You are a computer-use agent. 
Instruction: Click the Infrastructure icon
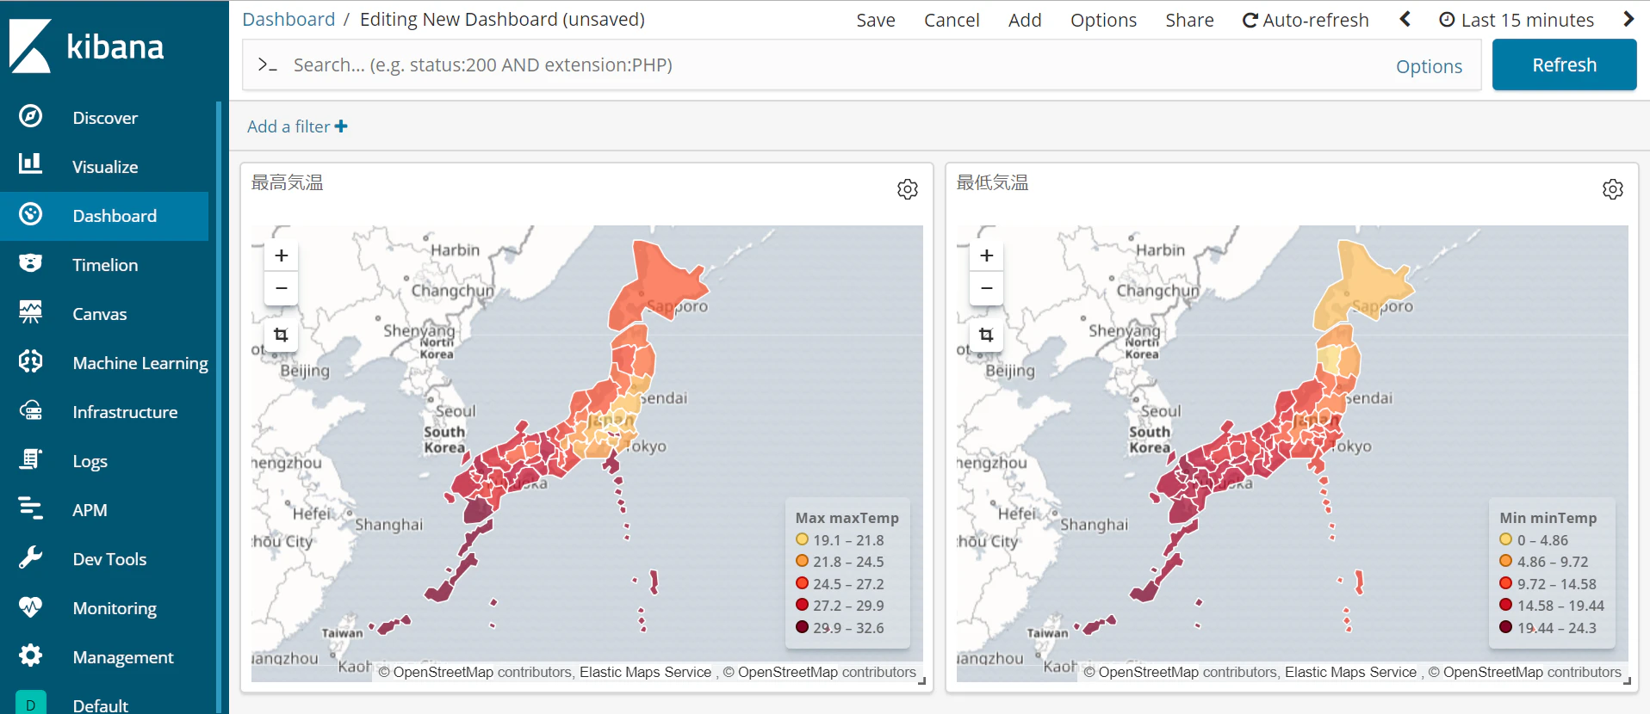point(31,410)
